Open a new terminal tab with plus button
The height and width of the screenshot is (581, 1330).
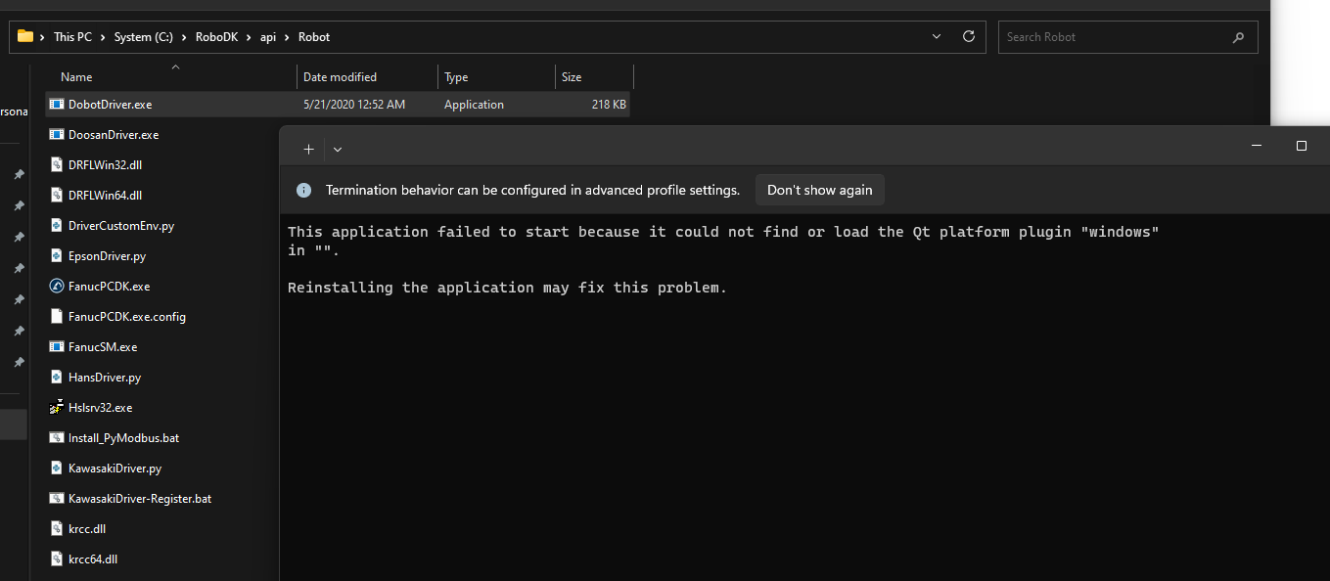pos(308,150)
